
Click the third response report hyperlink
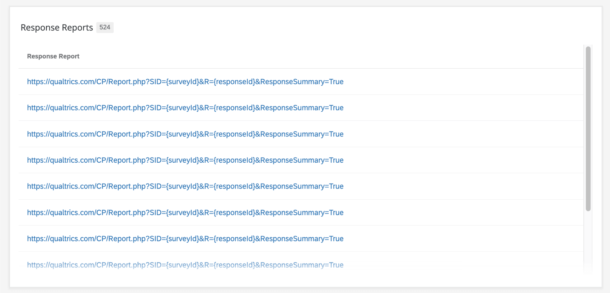coord(185,134)
